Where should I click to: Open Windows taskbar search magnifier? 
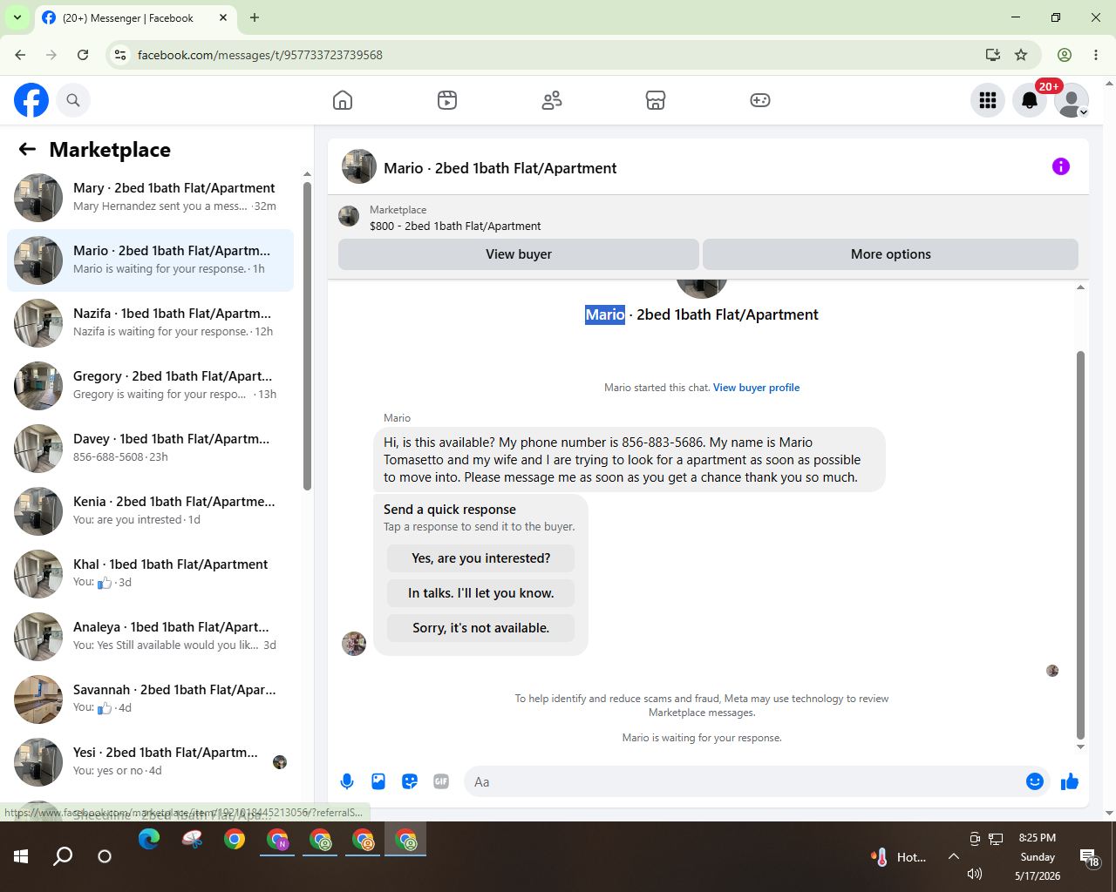pyautogui.click(x=63, y=856)
